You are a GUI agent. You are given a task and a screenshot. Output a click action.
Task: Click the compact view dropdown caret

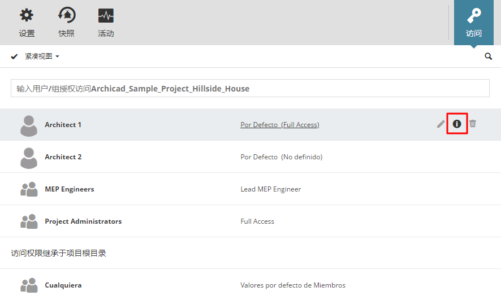pyautogui.click(x=57, y=57)
